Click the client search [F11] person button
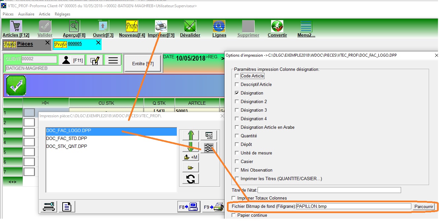439x221 pixels. pos(72,60)
